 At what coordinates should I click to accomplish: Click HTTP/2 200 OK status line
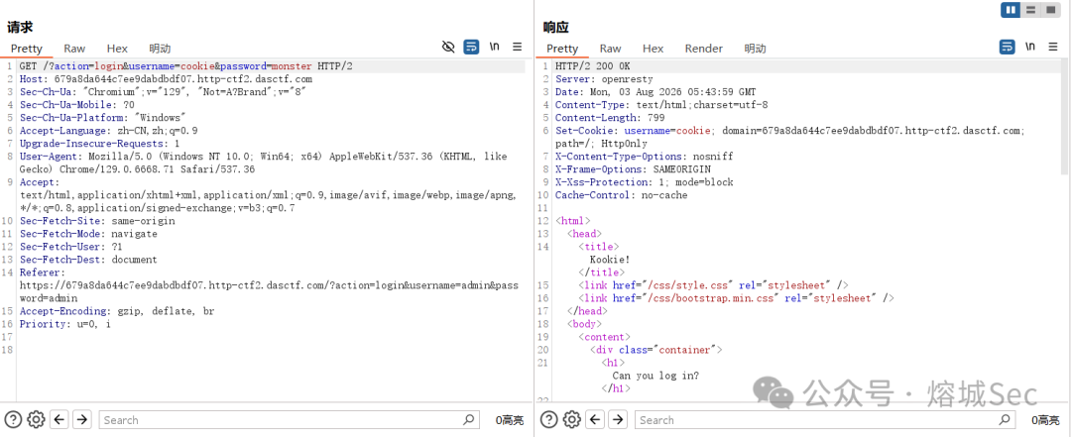593,66
